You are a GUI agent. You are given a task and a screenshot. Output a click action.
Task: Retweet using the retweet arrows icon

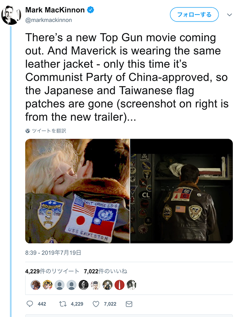[x=62, y=304]
